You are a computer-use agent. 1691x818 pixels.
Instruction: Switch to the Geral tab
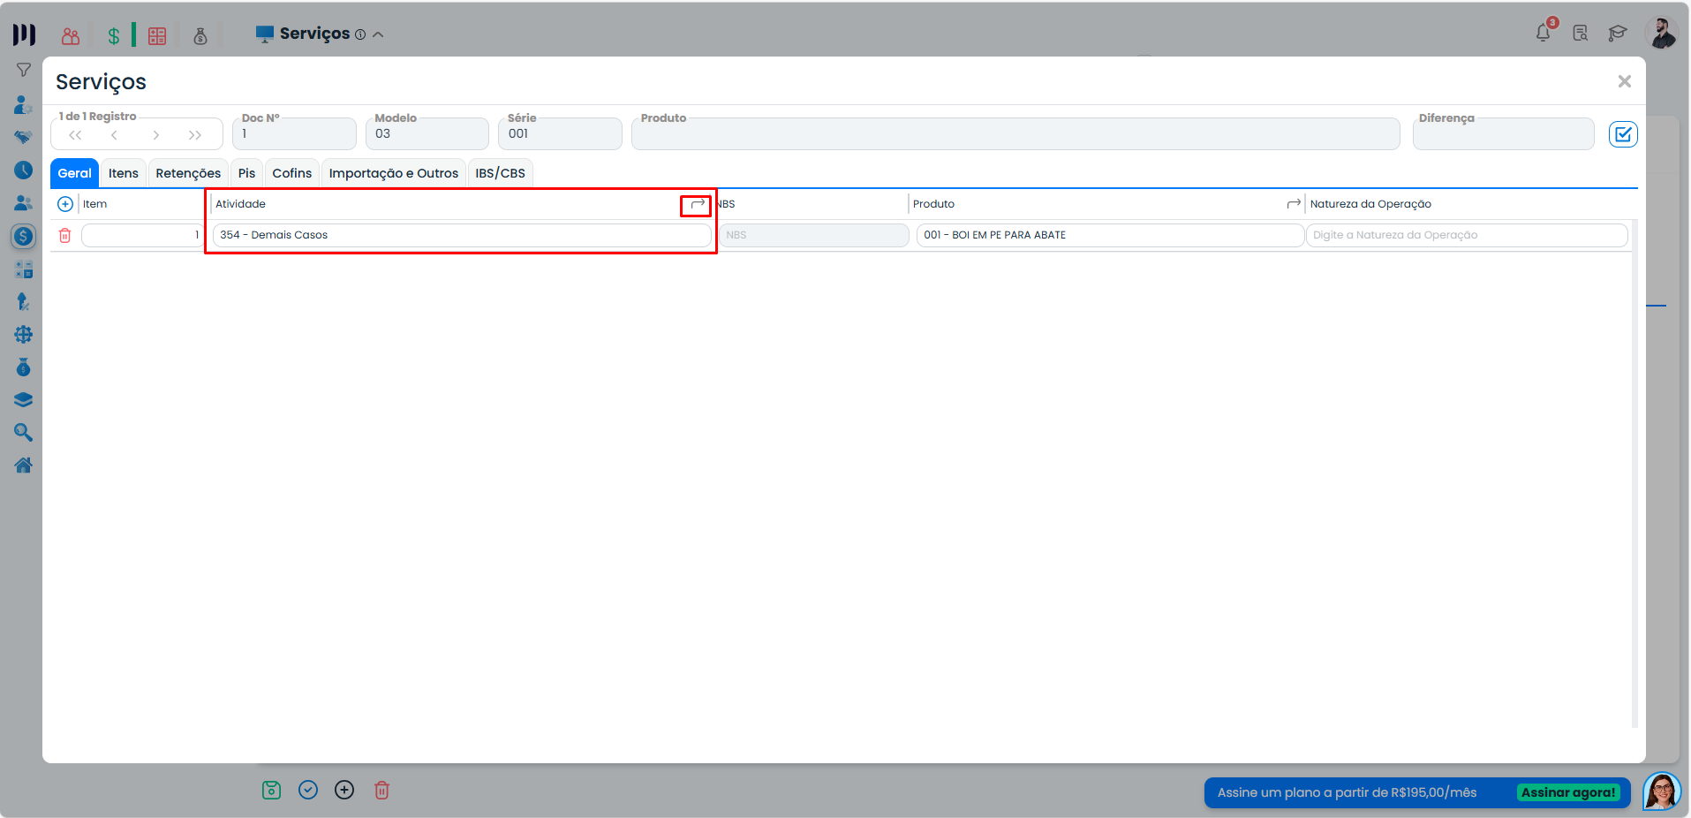pos(75,173)
